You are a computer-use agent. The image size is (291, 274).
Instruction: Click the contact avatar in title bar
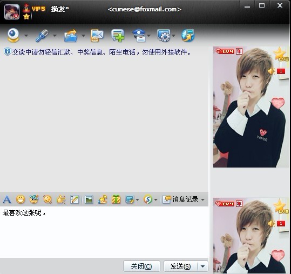pyautogui.click(x=12, y=12)
